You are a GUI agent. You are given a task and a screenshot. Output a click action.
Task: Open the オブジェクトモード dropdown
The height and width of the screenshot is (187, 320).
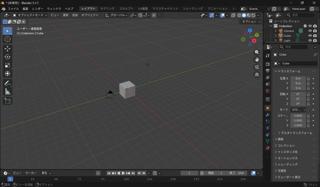[x=30, y=15]
